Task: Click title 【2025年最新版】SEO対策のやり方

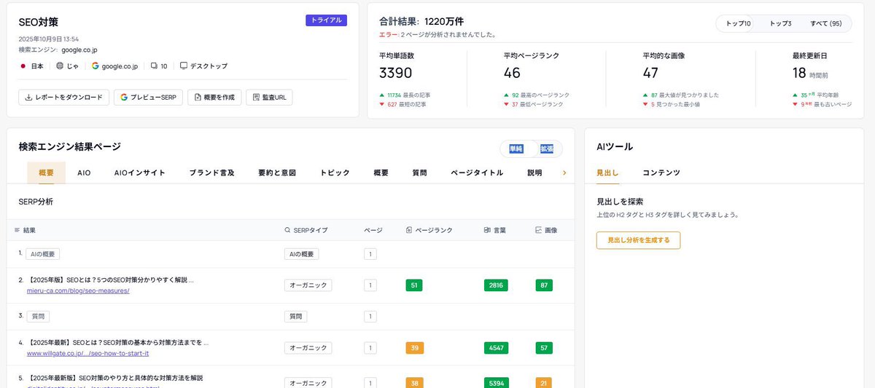Action: (x=115, y=378)
